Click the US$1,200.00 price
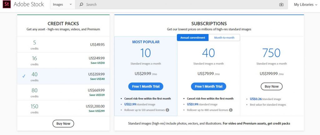This screenshot has width=320, height=135. point(95,106)
